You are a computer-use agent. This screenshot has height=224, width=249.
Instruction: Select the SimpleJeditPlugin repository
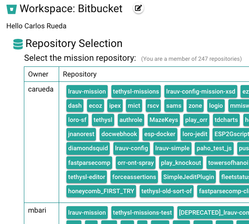188,177
